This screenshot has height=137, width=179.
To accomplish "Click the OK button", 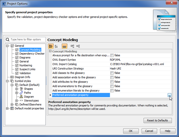I will [131, 131].
